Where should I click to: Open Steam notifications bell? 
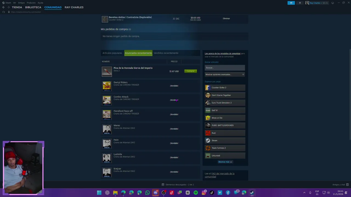click(300, 3)
